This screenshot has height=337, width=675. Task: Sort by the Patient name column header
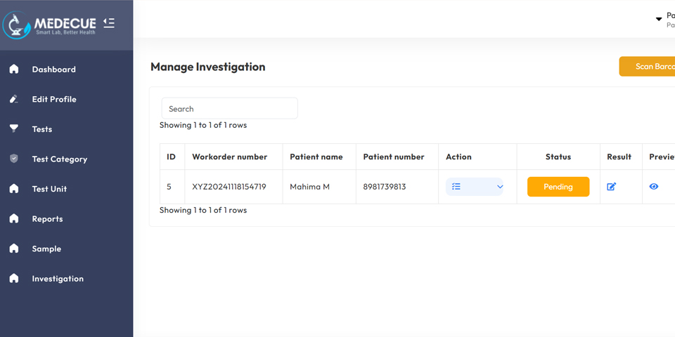[x=316, y=157]
